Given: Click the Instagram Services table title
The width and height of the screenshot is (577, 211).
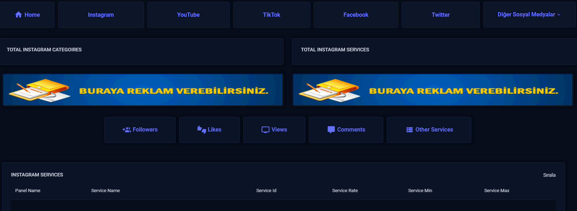Looking at the screenshot, I should click(37, 175).
